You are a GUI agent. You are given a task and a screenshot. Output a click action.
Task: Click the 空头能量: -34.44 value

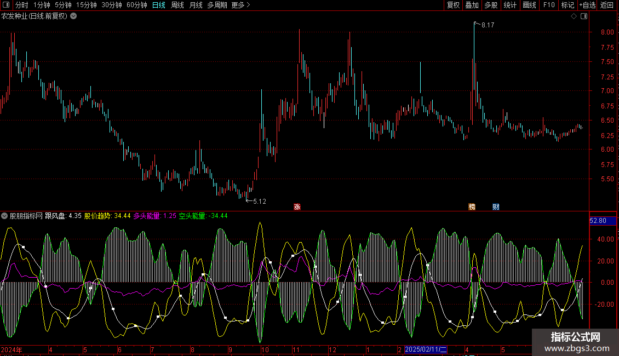point(203,216)
